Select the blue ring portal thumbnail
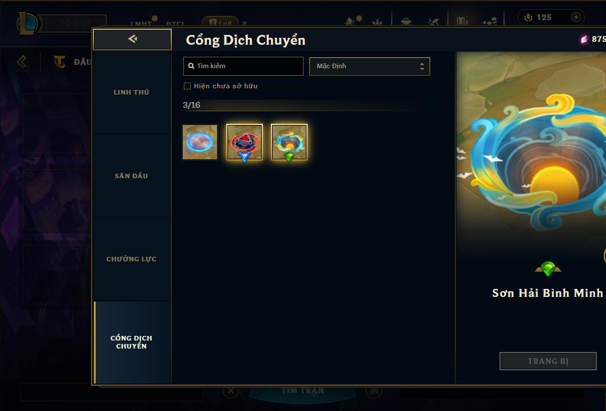The width and height of the screenshot is (606, 411). (x=200, y=142)
